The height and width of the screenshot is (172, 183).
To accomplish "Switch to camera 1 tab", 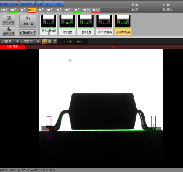I will (4, 10).
